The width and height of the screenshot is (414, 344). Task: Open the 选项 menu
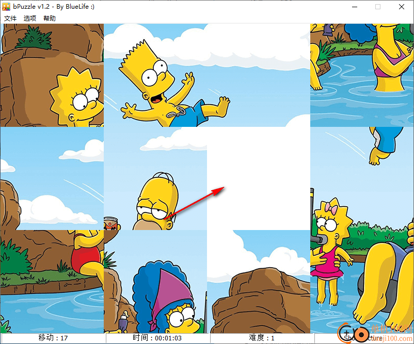click(30, 18)
